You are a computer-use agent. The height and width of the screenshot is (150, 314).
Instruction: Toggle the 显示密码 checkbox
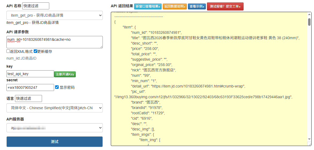[57, 87]
